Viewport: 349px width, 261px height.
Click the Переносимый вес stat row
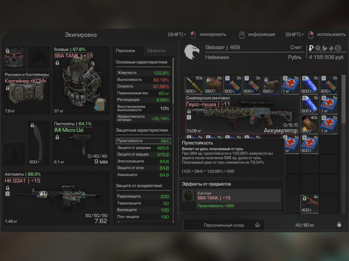(x=143, y=93)
